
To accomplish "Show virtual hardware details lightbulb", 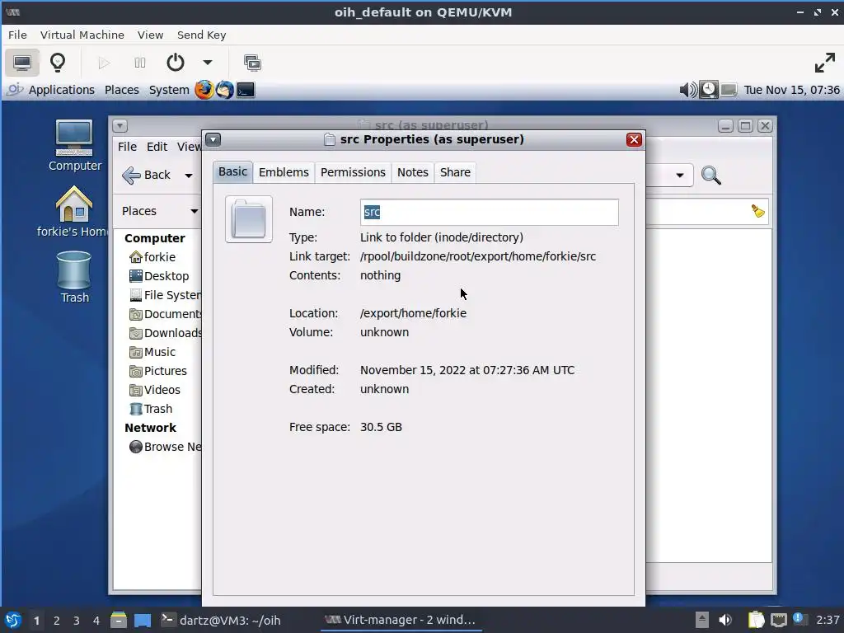I will point(58,63).
